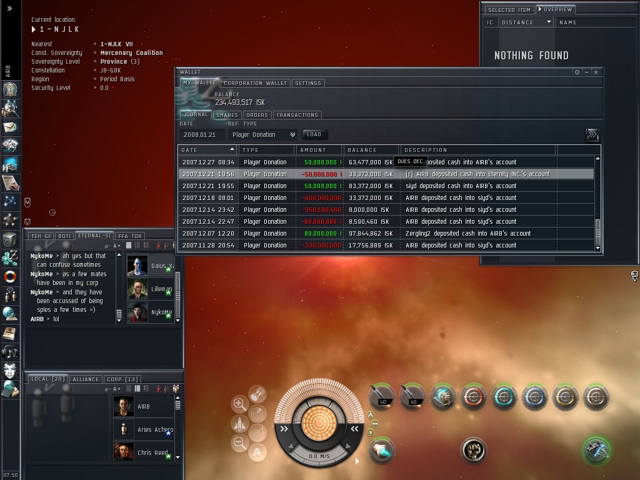Toggle red blocked-pilot filter in Eternal-SL chat
The image size is (640, 480).
click(159, 245)
